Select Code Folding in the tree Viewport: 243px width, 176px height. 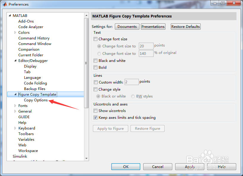35,83
